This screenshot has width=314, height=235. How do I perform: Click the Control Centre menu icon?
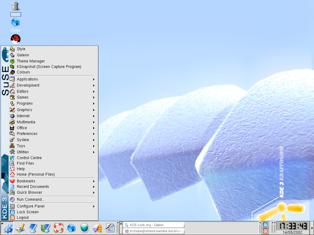tap(12, 158)
